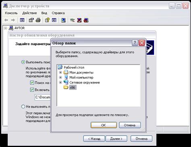Click the Uninstall device toolbar icon
This screenshot has width=191, height=147.
click(x=79, y=20)
